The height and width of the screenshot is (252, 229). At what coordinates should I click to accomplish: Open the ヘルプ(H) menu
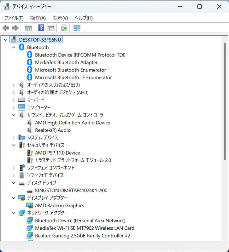coord(84,18)
